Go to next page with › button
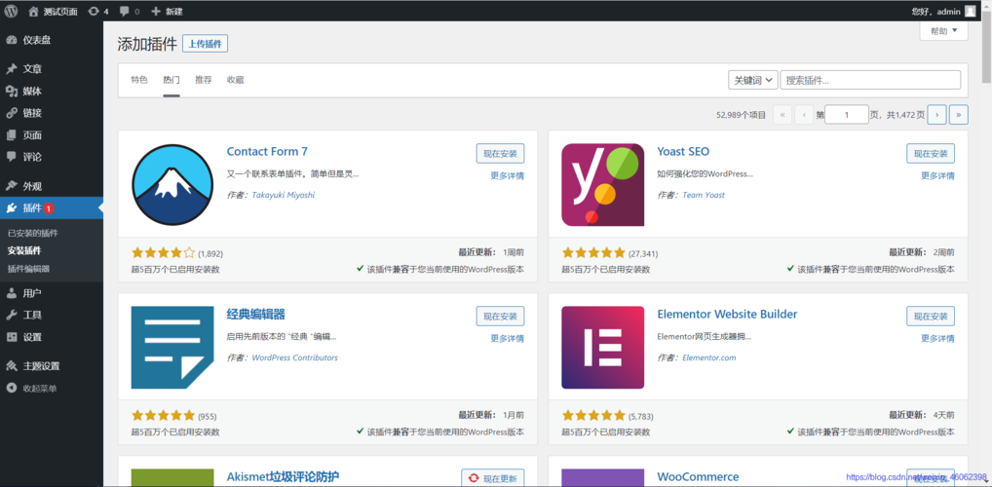 (936, 115)
